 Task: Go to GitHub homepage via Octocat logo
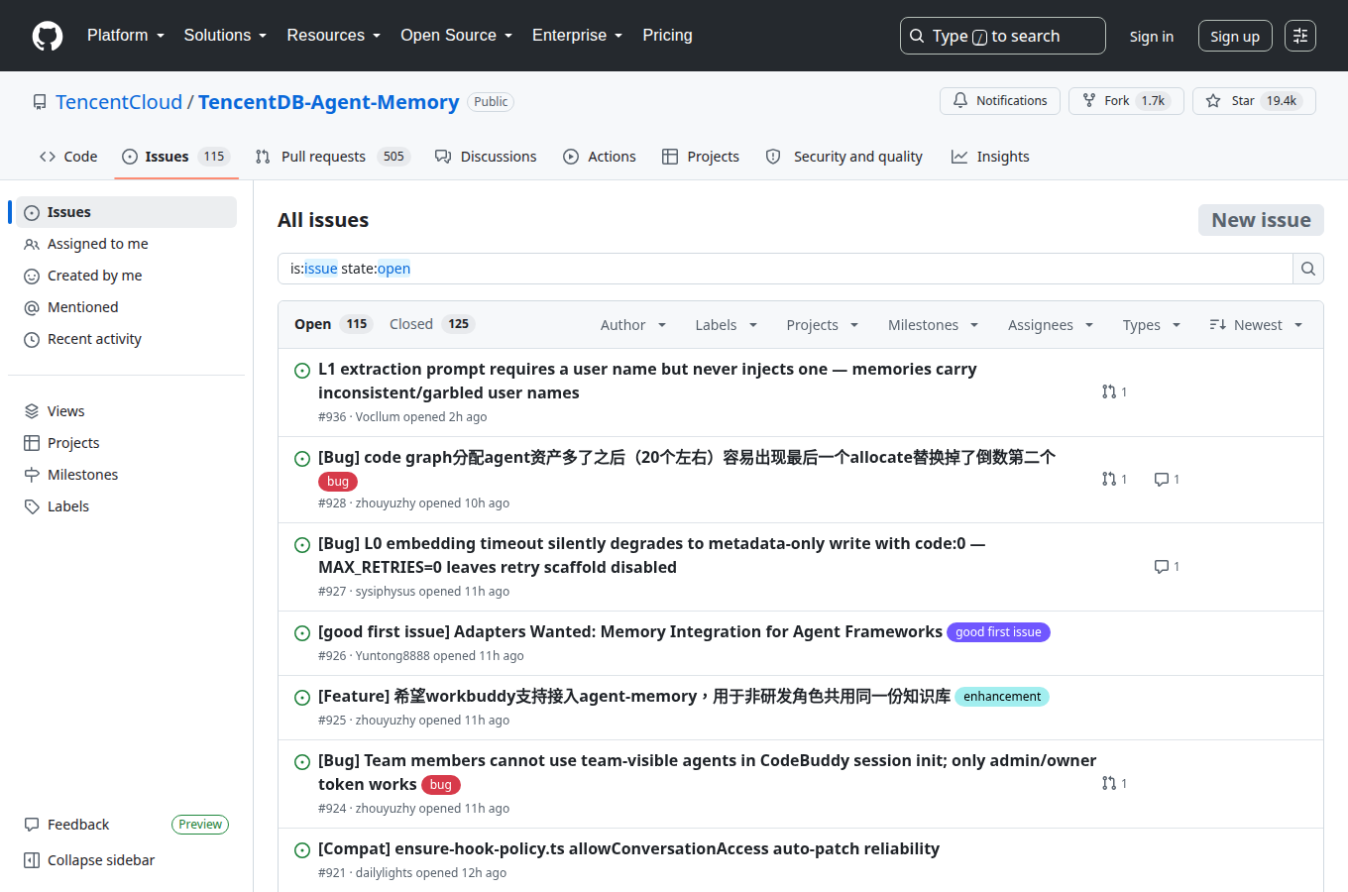click(48, 36)
